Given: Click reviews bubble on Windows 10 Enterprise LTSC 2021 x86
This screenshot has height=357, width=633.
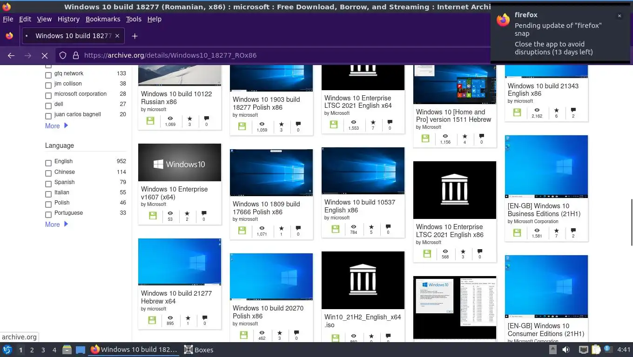Looking at the screenshot, I should pos(479,251).
